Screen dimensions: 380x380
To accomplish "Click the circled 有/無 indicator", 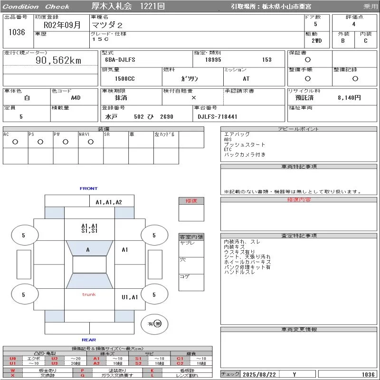I will pos(155,324).
